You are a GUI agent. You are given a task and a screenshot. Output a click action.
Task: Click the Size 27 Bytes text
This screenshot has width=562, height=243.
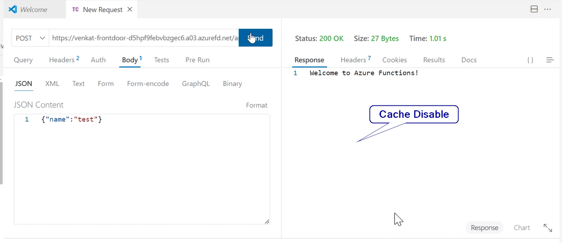376,38
